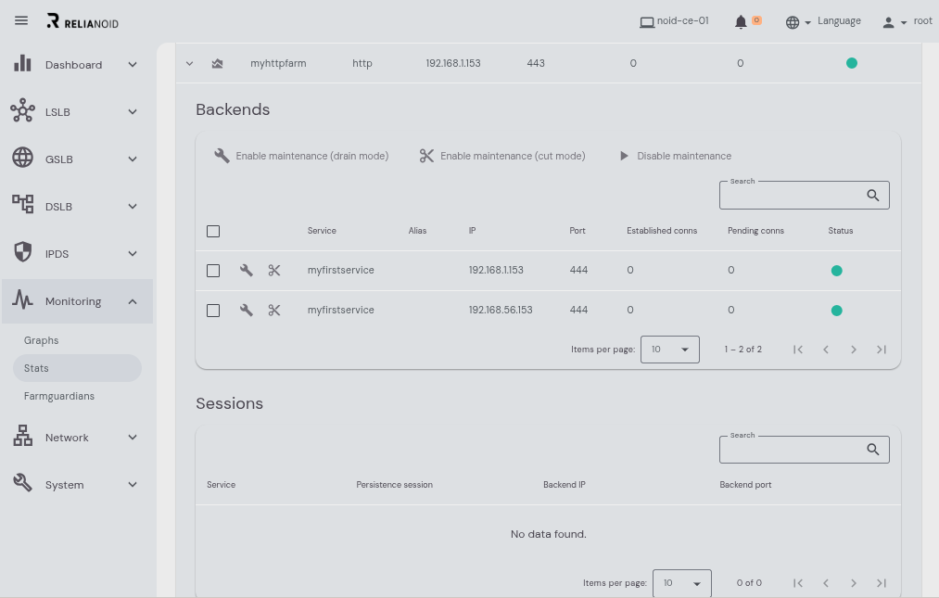Click the IPDS shield icon
Image resolution: width=939 pixels, height=598 pixels.
click(x=23, y=252)
